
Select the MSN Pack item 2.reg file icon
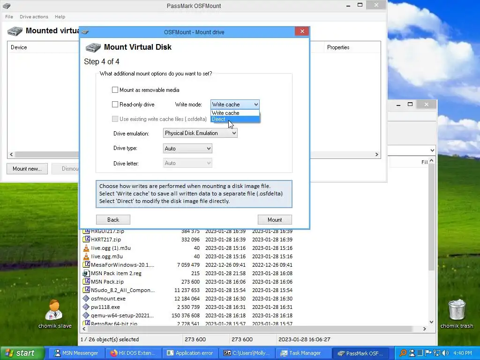point(86,273)
